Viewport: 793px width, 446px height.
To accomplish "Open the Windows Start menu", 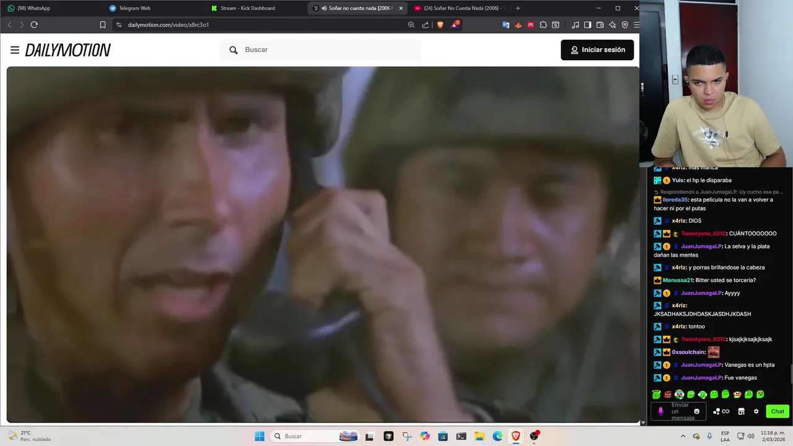I will [260, 436].
